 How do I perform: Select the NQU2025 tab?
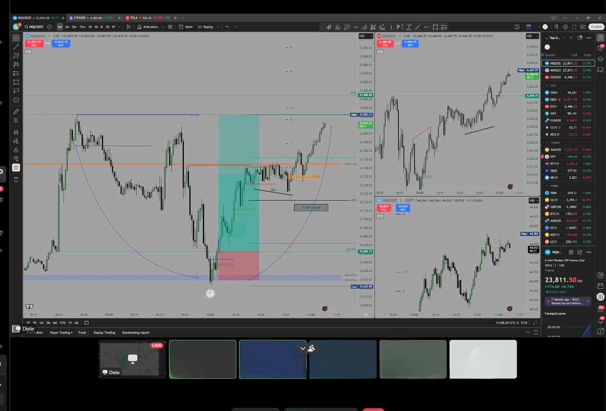pos(38,17)
